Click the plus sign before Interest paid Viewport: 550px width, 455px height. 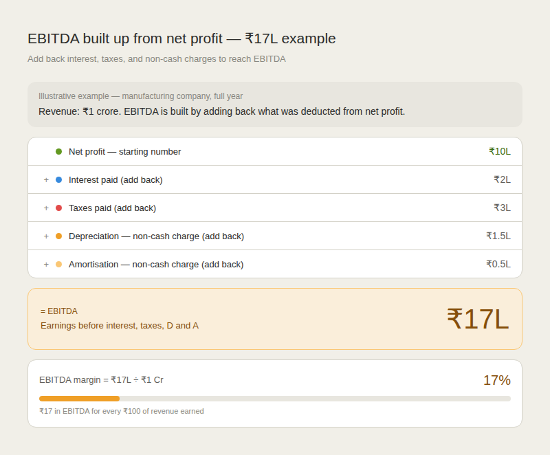point(46,180)
